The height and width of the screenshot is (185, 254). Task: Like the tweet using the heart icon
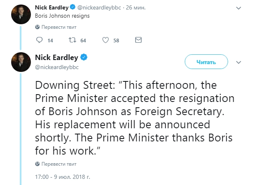coord(105,40)
